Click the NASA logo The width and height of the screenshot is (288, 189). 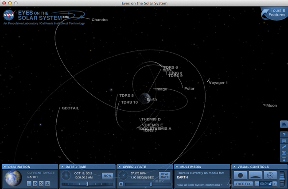pos(8,15)
